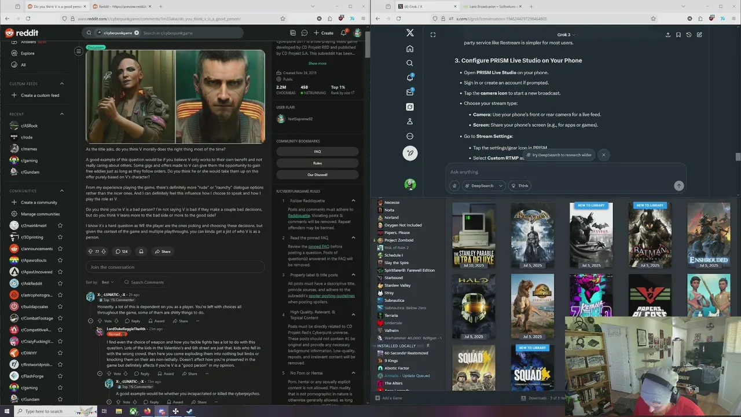Favorite r/3Dprinting with its star
The image size is (741, 417).
(x=60, y=237)
